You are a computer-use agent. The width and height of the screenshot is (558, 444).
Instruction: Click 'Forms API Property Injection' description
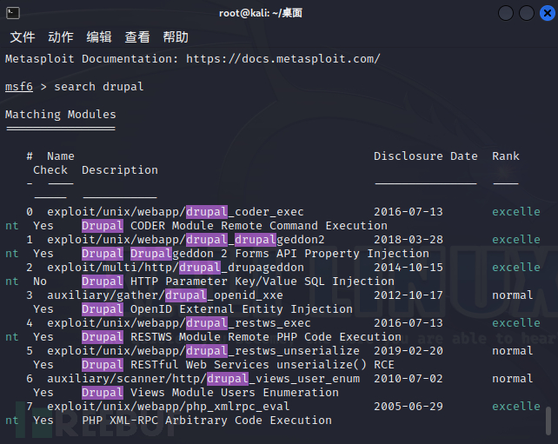click(332, 254)
